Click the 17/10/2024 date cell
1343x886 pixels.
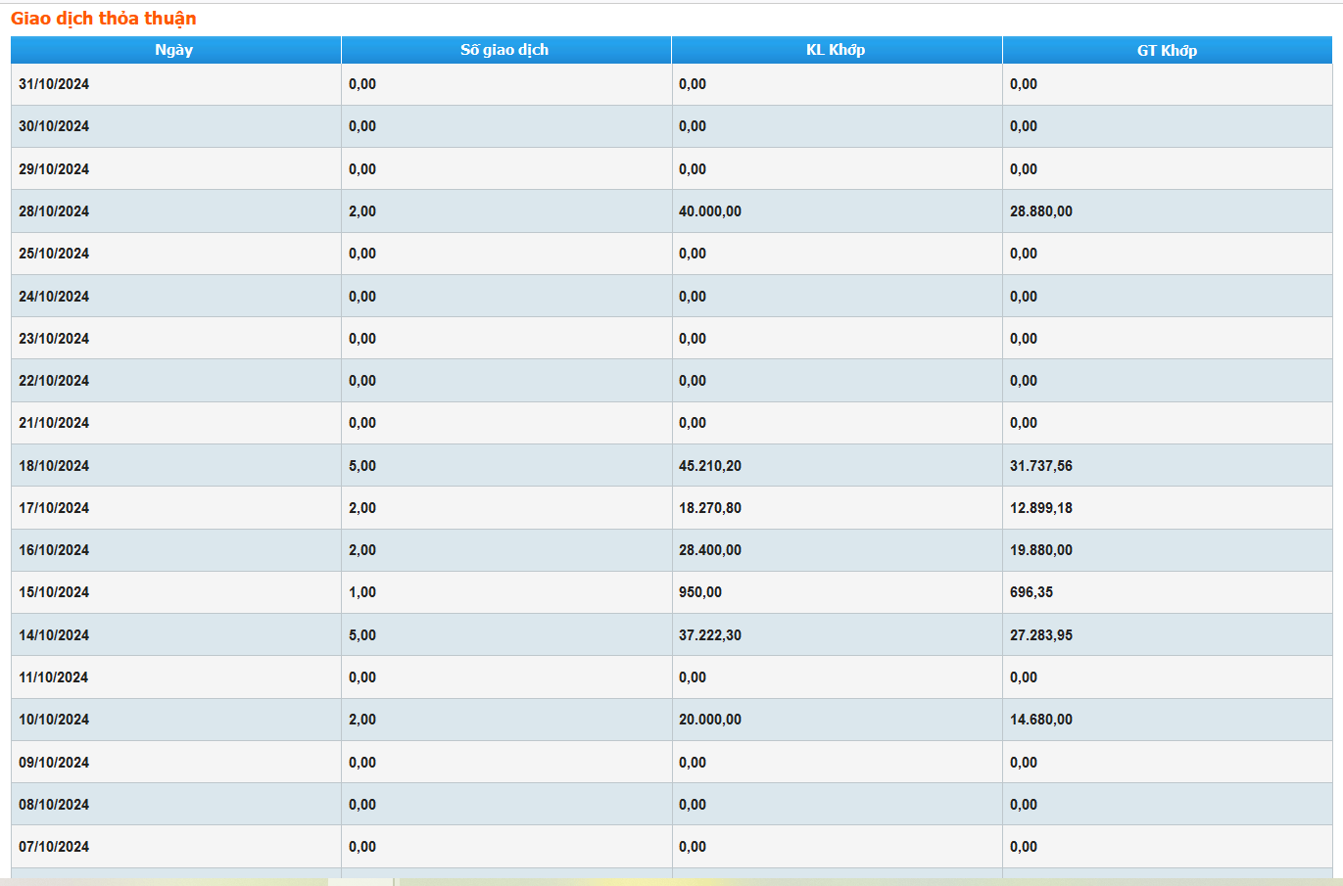[x=54, y=508]
